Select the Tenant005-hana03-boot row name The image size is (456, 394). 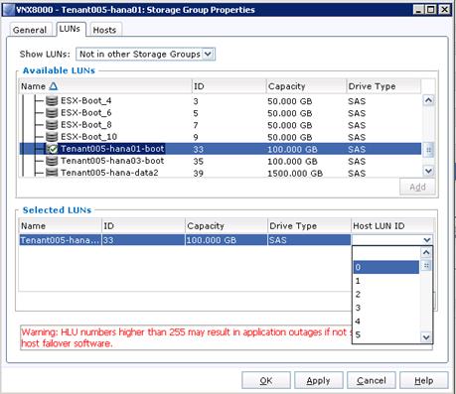click(112, 161)
